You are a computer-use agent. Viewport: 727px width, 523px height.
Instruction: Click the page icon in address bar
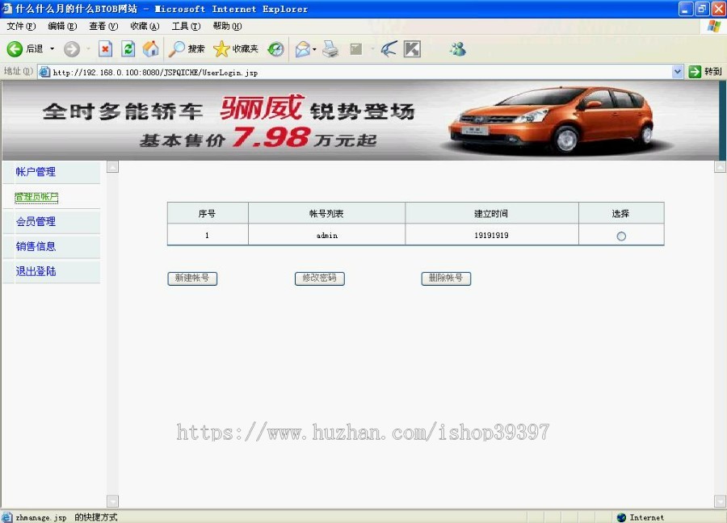tap(44, 72)
